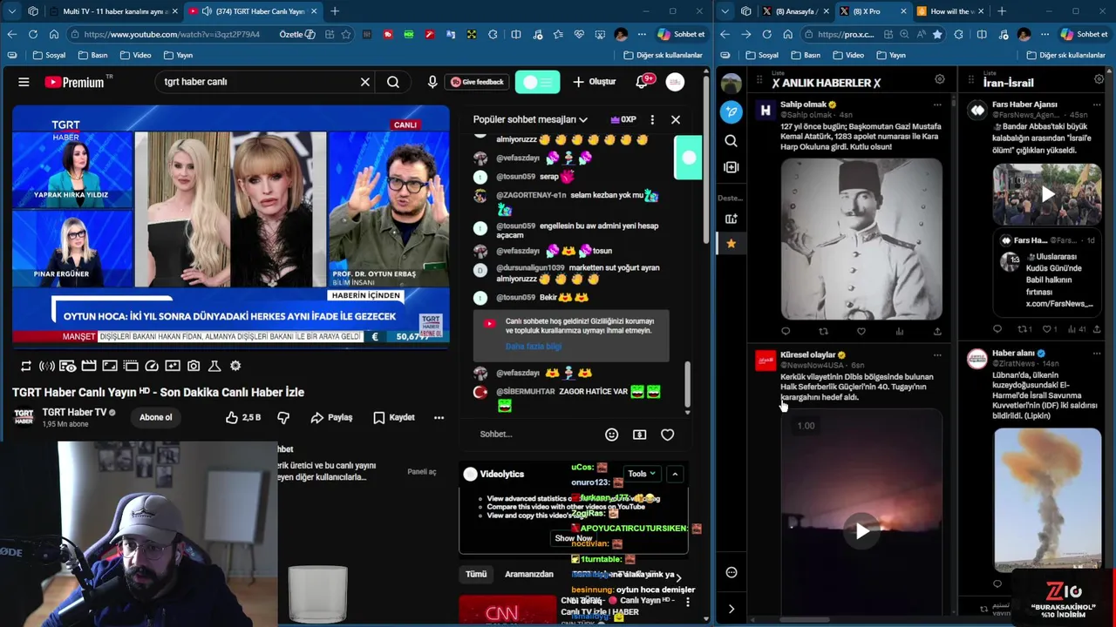
Task: Retweet the Sahip olmak Atatürk post
Action: 823,331
